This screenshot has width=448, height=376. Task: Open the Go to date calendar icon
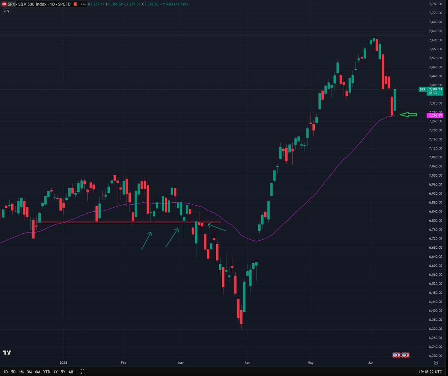(x=83, y=372)
